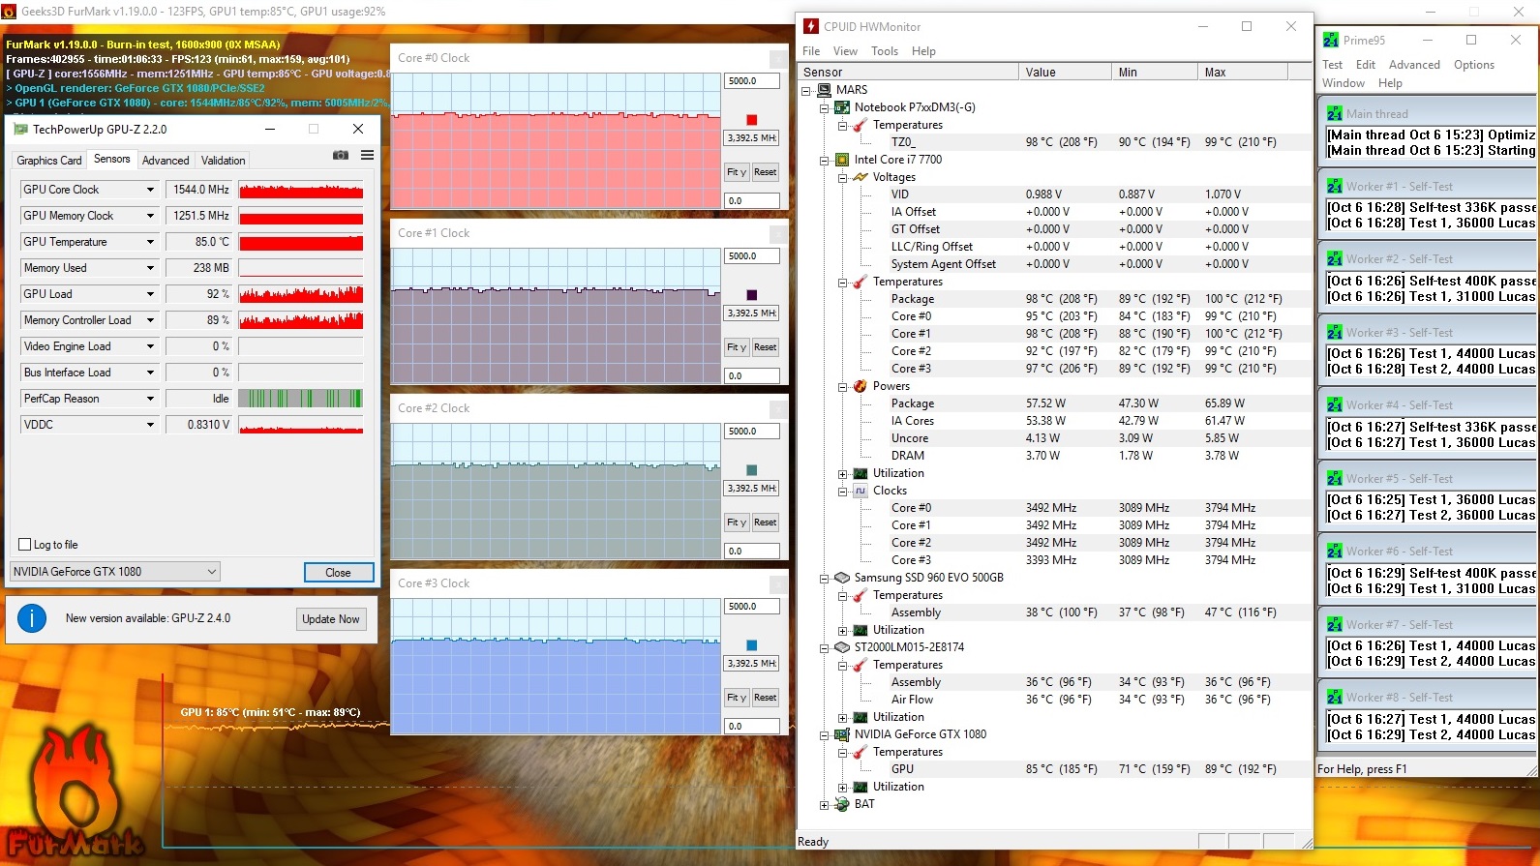Click the ST2000LM015-2E8174 hard drive icon
1540x866 pixels.
point(842,647)
